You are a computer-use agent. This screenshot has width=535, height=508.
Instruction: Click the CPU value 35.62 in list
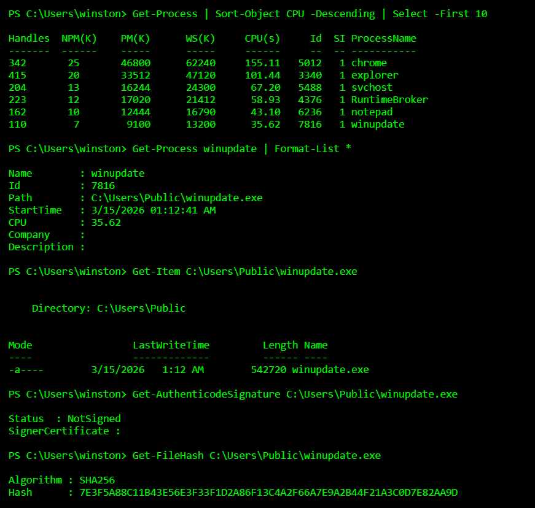click(106, 223)
